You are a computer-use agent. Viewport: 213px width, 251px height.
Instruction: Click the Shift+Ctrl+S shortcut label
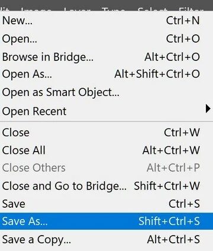pyautogui.click(x=169, y=221)
